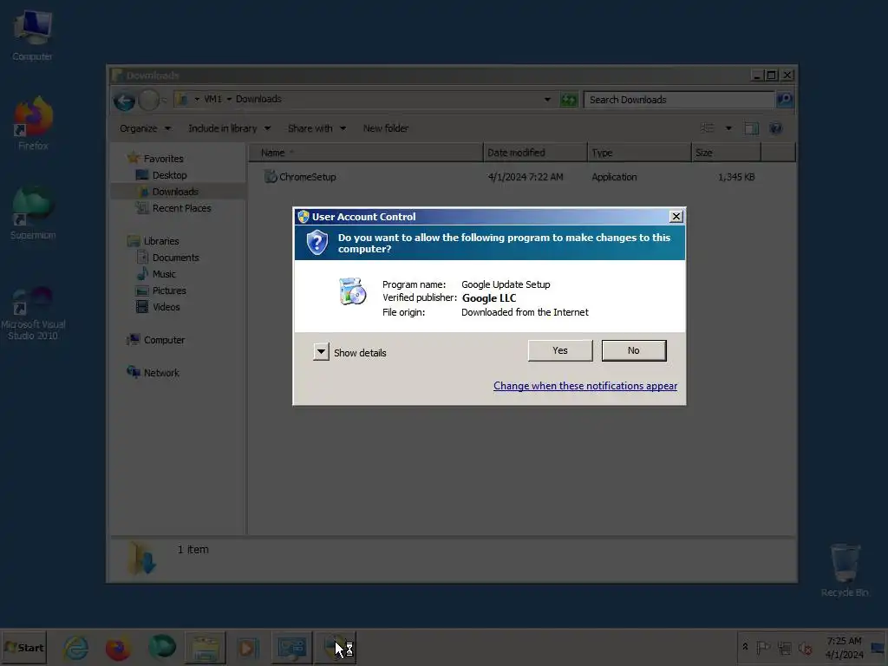
Task: Click Microsoft Visual Studio 2010 desktop shortcut
Action: click(33, 313)
